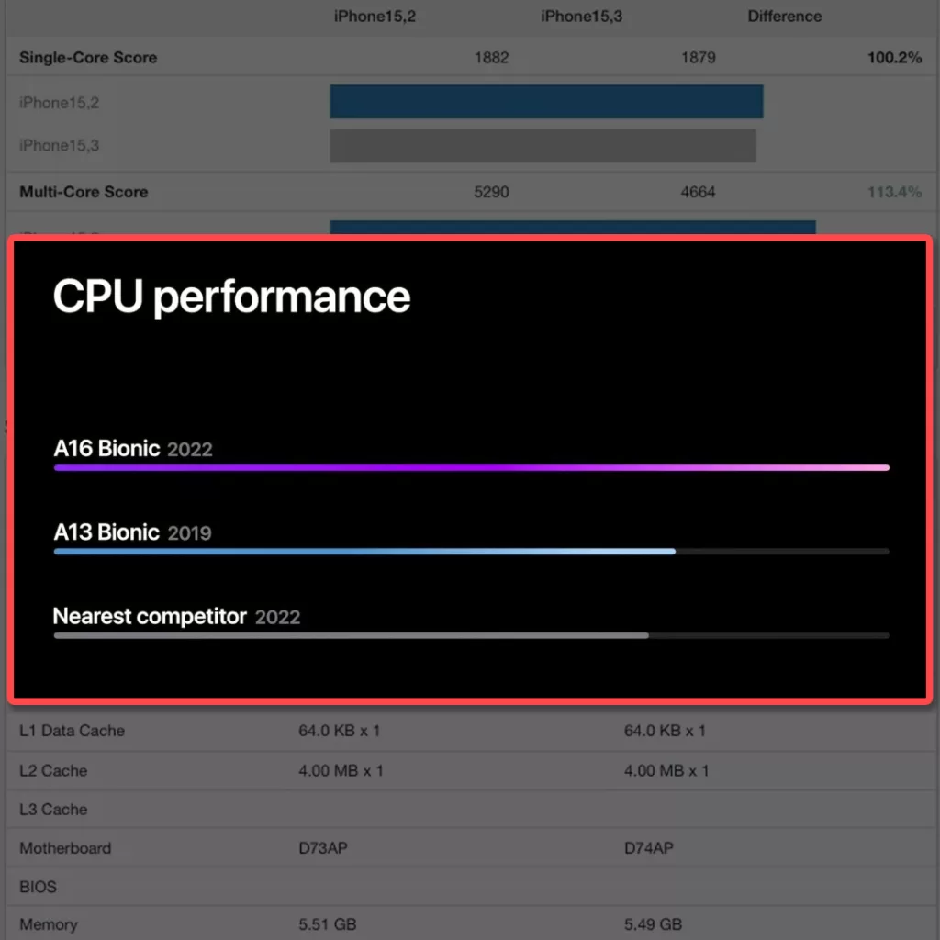The height and width of the screenshot is (940, 940).
Task: Click the Multi-Core Score label
Action: (x=84, y=192)
